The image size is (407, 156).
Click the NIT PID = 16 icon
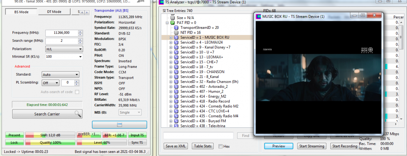[x=176, y=33]
